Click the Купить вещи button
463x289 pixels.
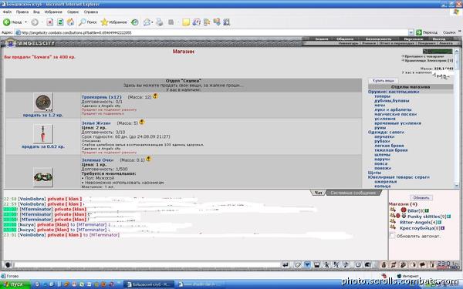[x=384, y=80]
